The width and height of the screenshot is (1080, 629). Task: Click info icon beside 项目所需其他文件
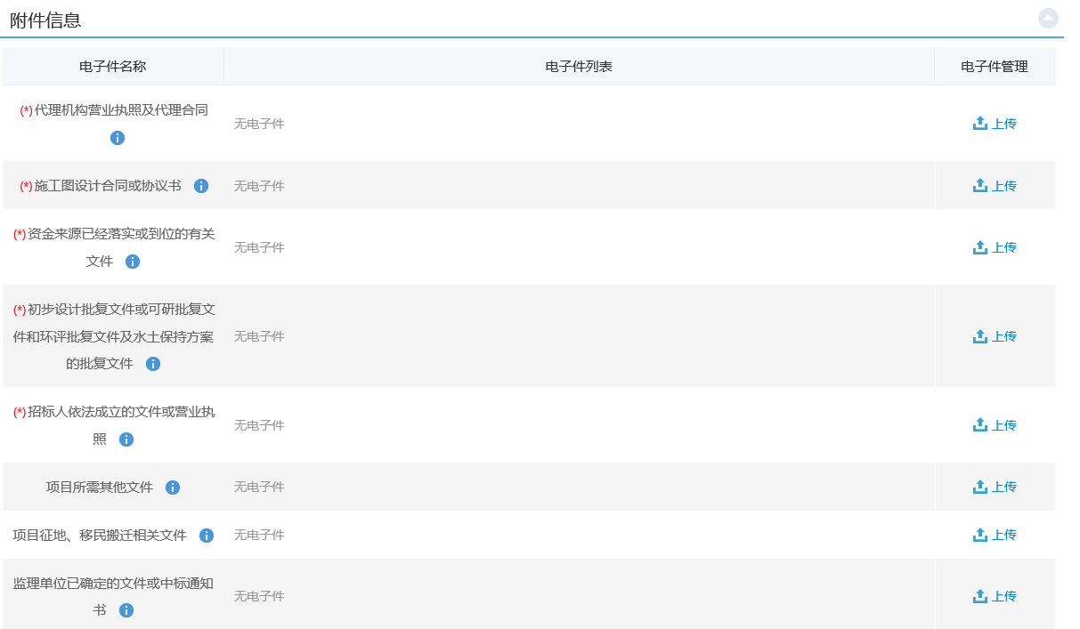click(173, 488)
